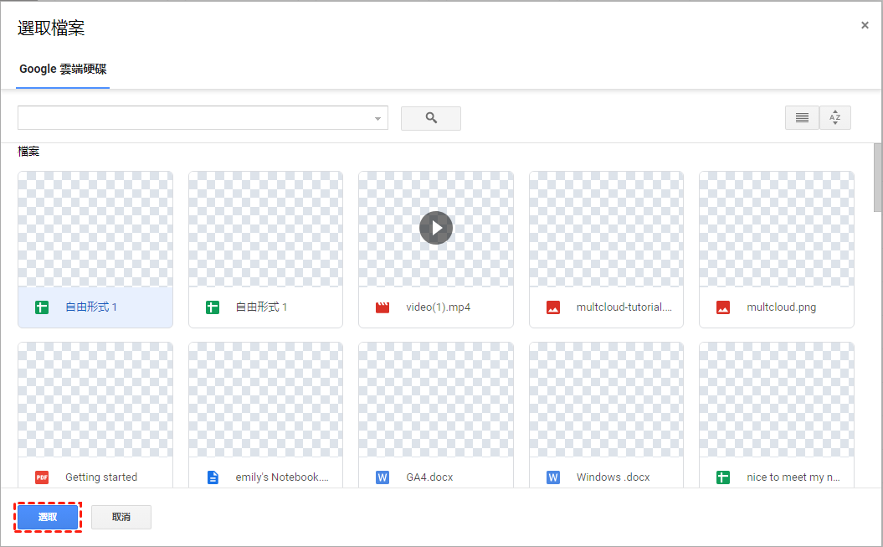Select the Getting started thumbnail preview
883x547 pixels.
click(95, 400)
